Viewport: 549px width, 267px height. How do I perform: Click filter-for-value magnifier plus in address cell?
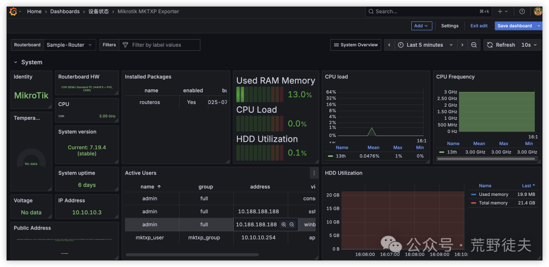[x=284, y=224]
